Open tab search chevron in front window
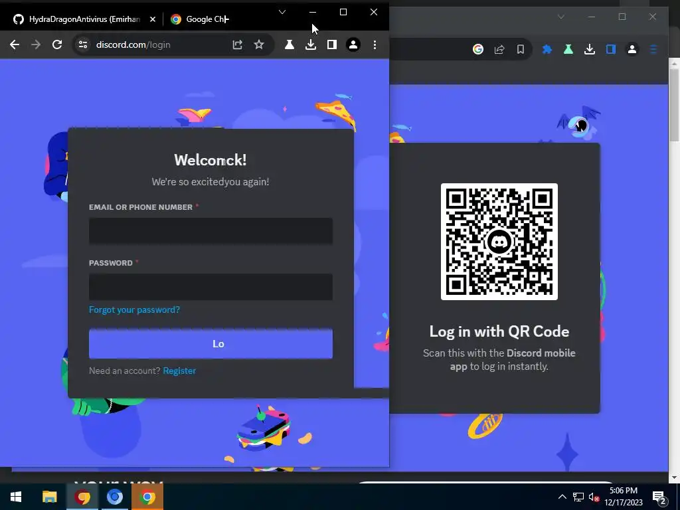The image size is (680, 510). point(282,12)
